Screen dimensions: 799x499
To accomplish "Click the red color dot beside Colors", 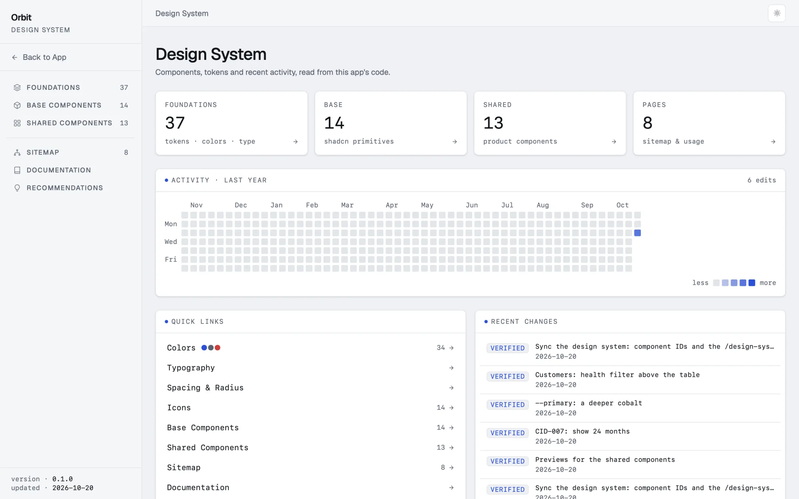I will click(218, 348).
